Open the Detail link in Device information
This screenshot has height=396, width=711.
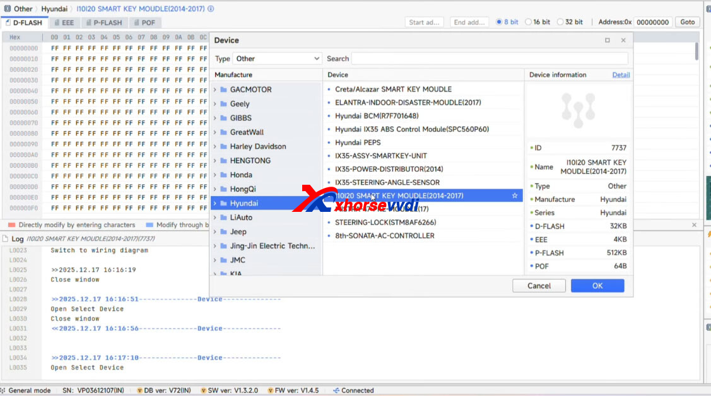pos(620,74)
